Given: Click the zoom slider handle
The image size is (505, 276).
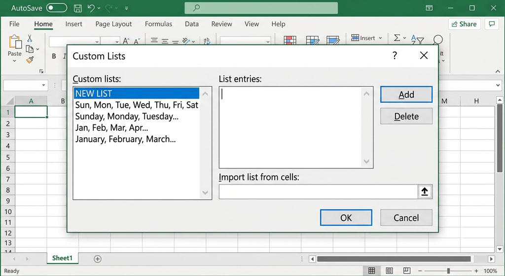Looking at the screenshot, I should coord(448,271).
